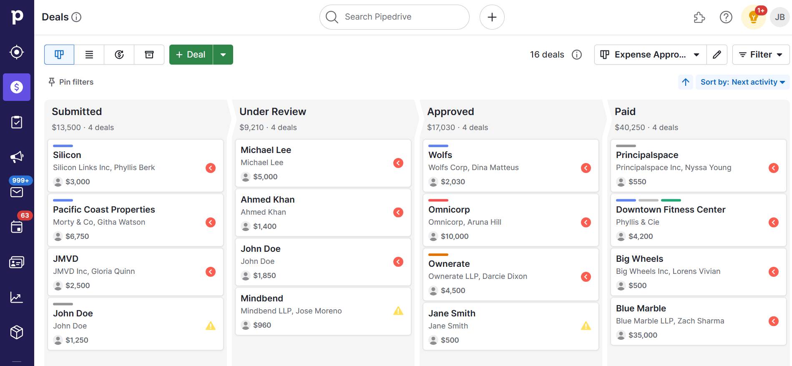
Task: Open Sales Assistant lightbulb icon
Action: (753, 17)
